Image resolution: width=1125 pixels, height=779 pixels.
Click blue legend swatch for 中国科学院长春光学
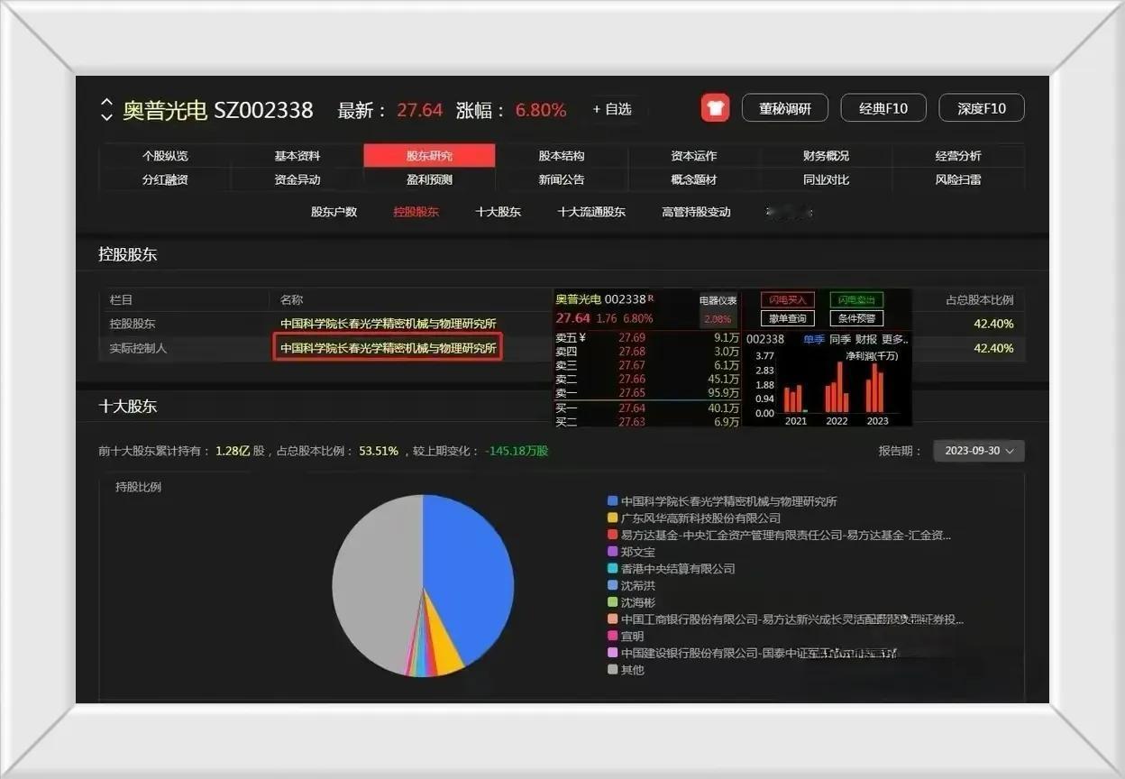pyautogui.click(x=613, y=501)
